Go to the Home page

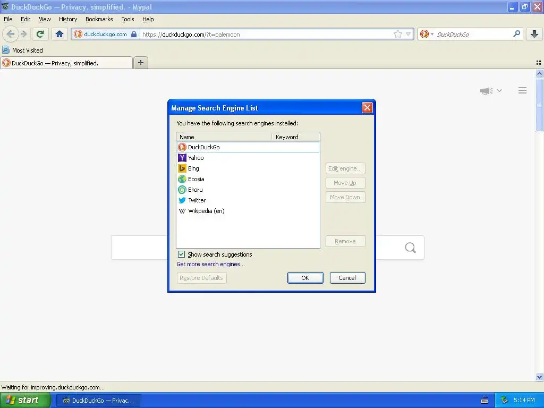point(59,34)
